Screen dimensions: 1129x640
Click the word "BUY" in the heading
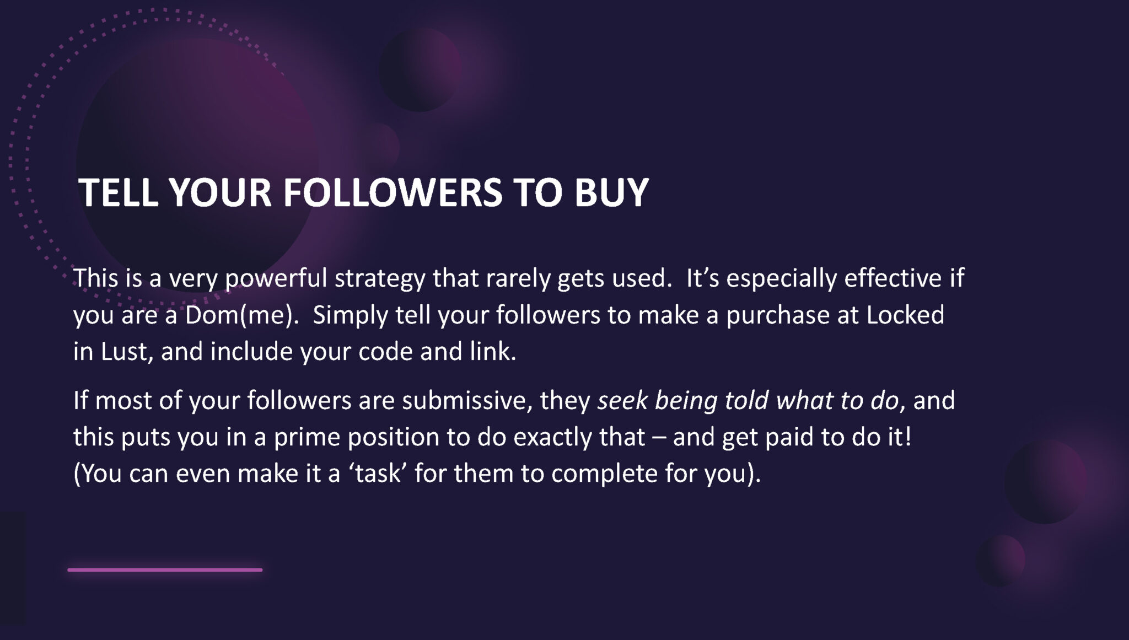(611, 192)
